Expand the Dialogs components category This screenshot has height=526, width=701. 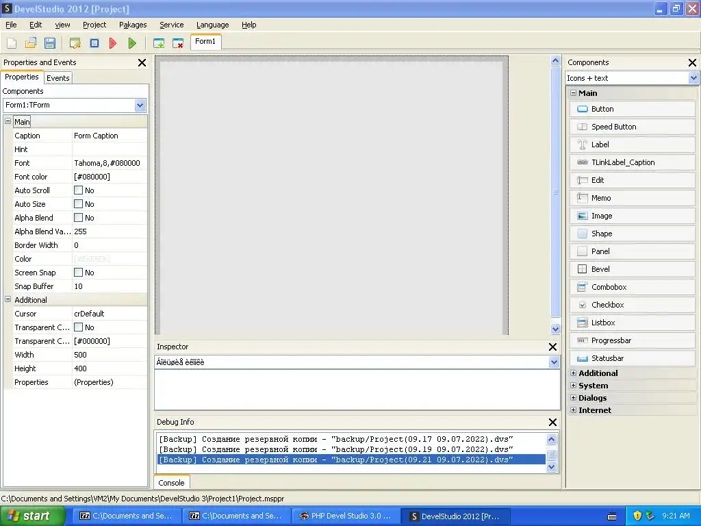point(573,397)
